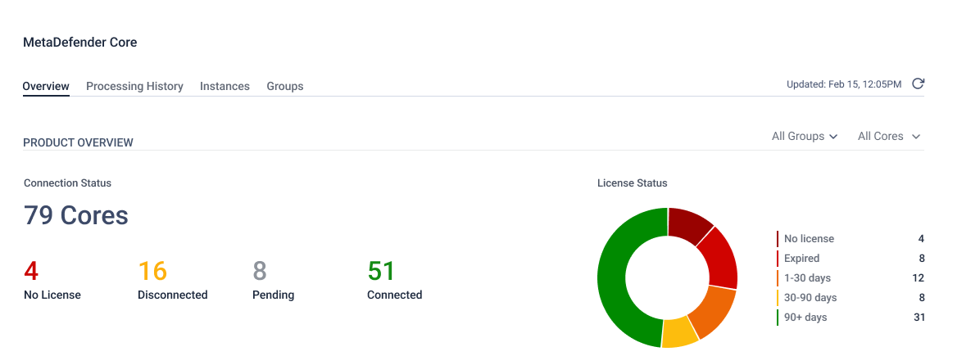957x356 pixels.
Task: Select the 1-30 days legend entry
Action: (x=850, y=278)
